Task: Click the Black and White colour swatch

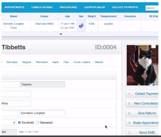Action: (x=33, y=24)
